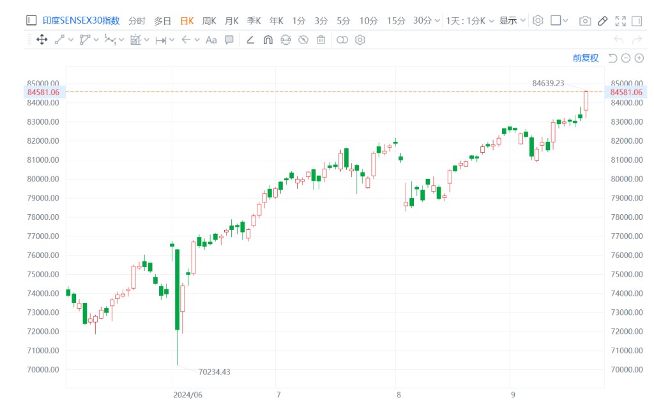Click the overlapping circles overlay icon
The width and height of the screenshot is (654, 414).
[342, 40]
